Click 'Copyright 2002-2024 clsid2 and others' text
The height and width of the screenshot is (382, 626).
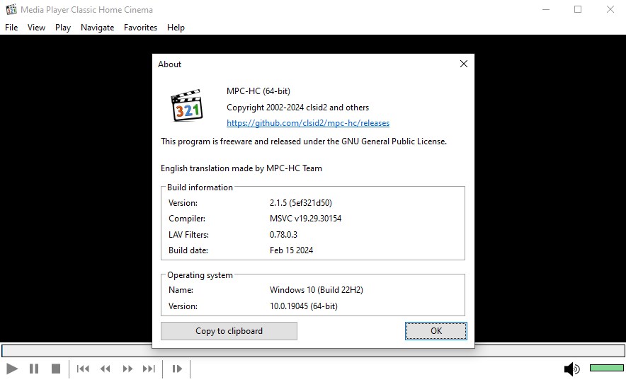(x=298, y=108)
